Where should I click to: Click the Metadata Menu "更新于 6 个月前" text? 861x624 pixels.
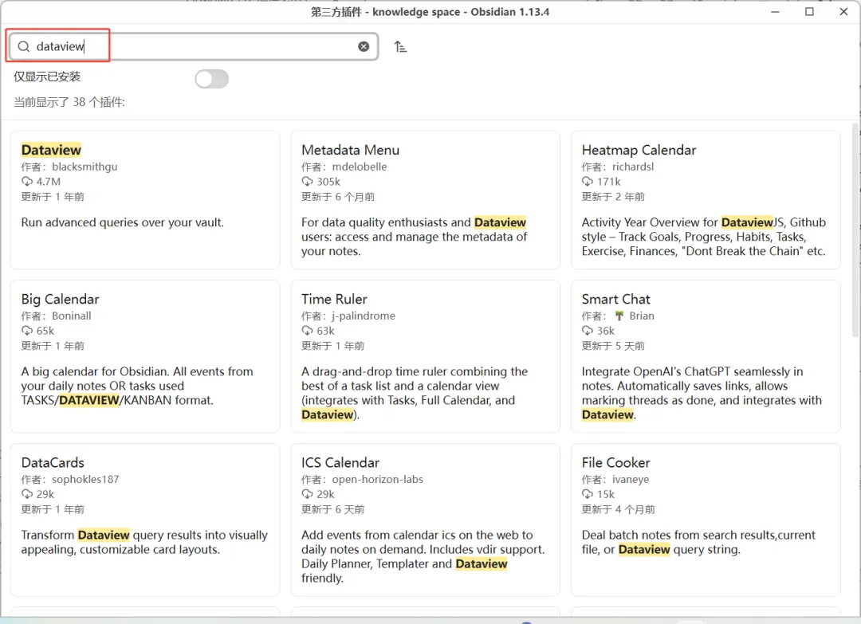pyautogui.click(x=338, y=197)
